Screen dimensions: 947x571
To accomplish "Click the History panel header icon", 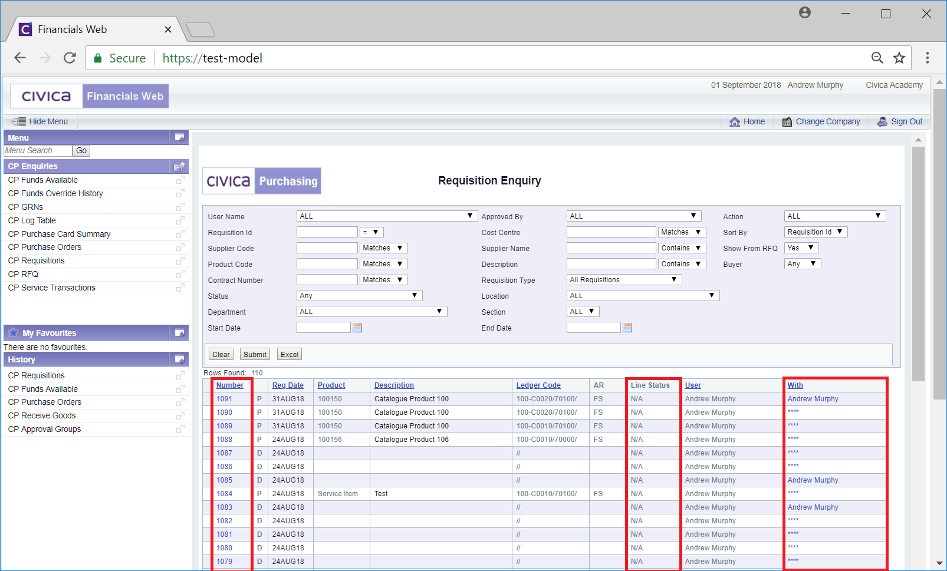I will 179,359.
